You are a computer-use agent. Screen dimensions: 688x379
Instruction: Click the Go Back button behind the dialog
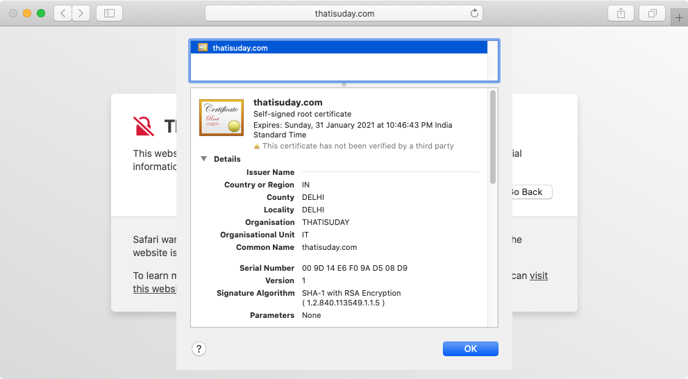coord(532,192)
